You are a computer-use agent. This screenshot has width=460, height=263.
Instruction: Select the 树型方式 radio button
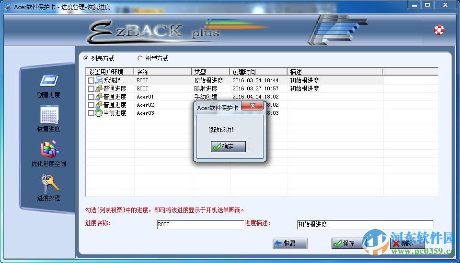tap(140, 58)
